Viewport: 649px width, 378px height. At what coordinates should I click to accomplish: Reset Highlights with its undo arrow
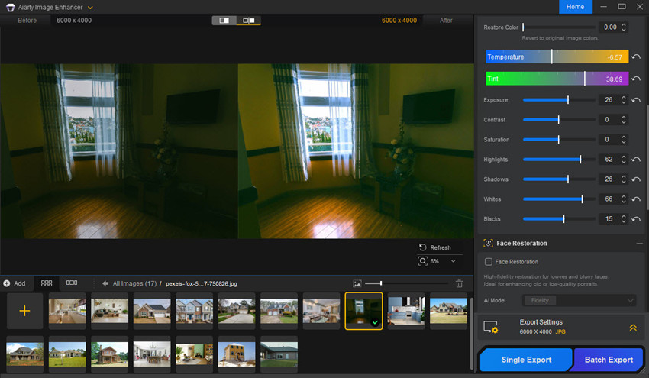coord(636,160)
